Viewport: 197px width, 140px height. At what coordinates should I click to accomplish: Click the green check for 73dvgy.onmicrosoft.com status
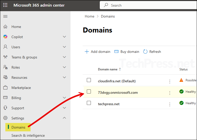coord(181,91)
